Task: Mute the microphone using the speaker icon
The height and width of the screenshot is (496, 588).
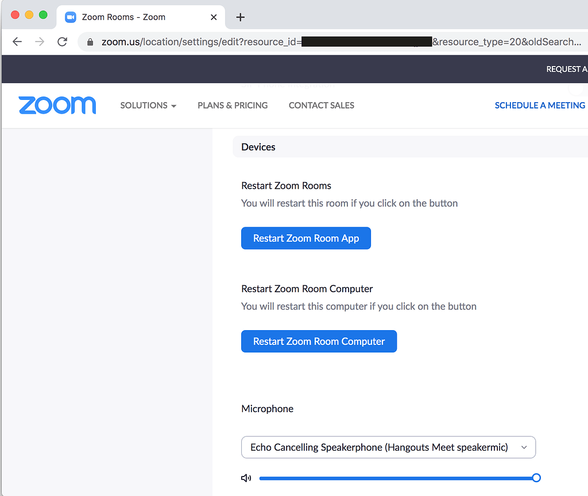Action: [246, 478]
